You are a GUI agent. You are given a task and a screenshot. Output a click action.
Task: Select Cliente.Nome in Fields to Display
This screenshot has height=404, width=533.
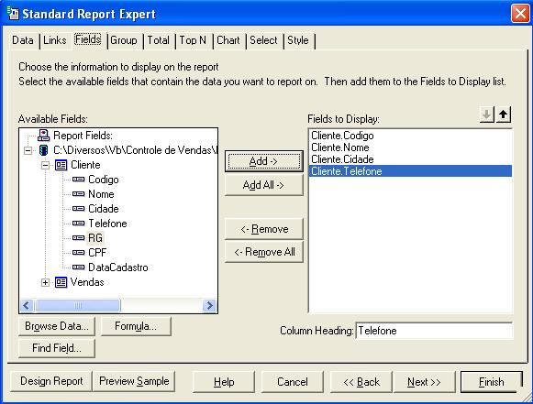(340, 147)
